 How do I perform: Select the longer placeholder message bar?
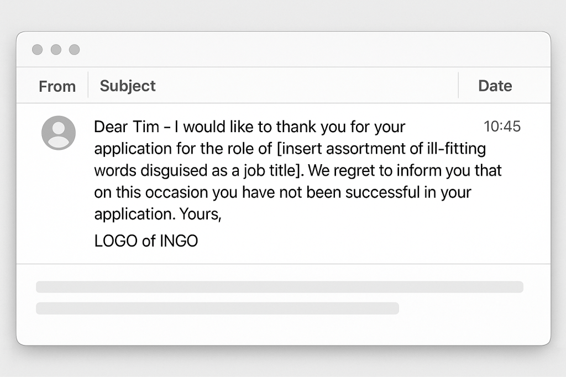click(279, 287)
